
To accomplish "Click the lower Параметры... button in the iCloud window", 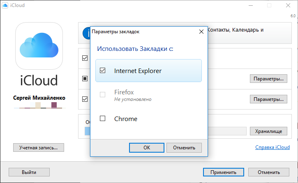I will 268,99.
